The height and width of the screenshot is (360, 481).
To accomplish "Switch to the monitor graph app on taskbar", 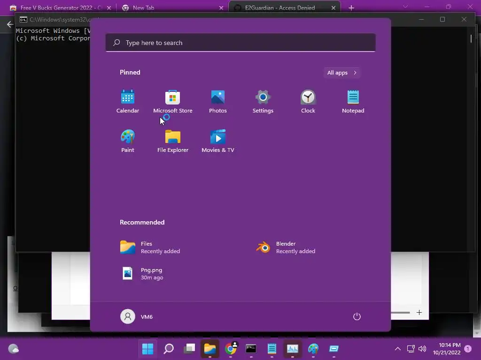I will (x=292, y=349).
